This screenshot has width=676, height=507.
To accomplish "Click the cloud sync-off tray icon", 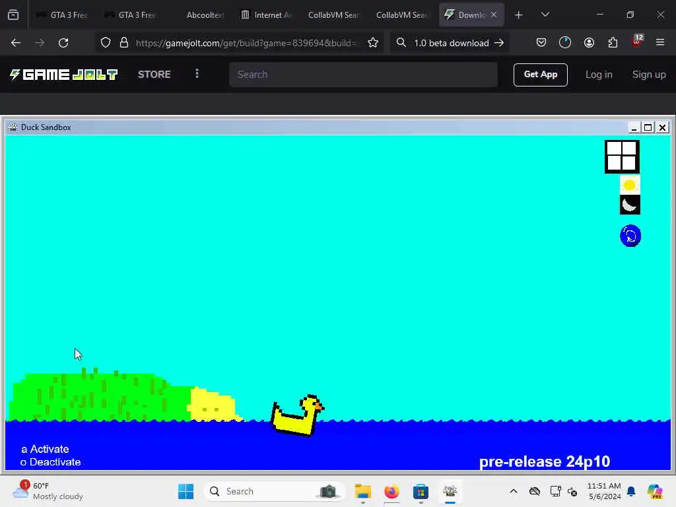I will tap(535, 491).
